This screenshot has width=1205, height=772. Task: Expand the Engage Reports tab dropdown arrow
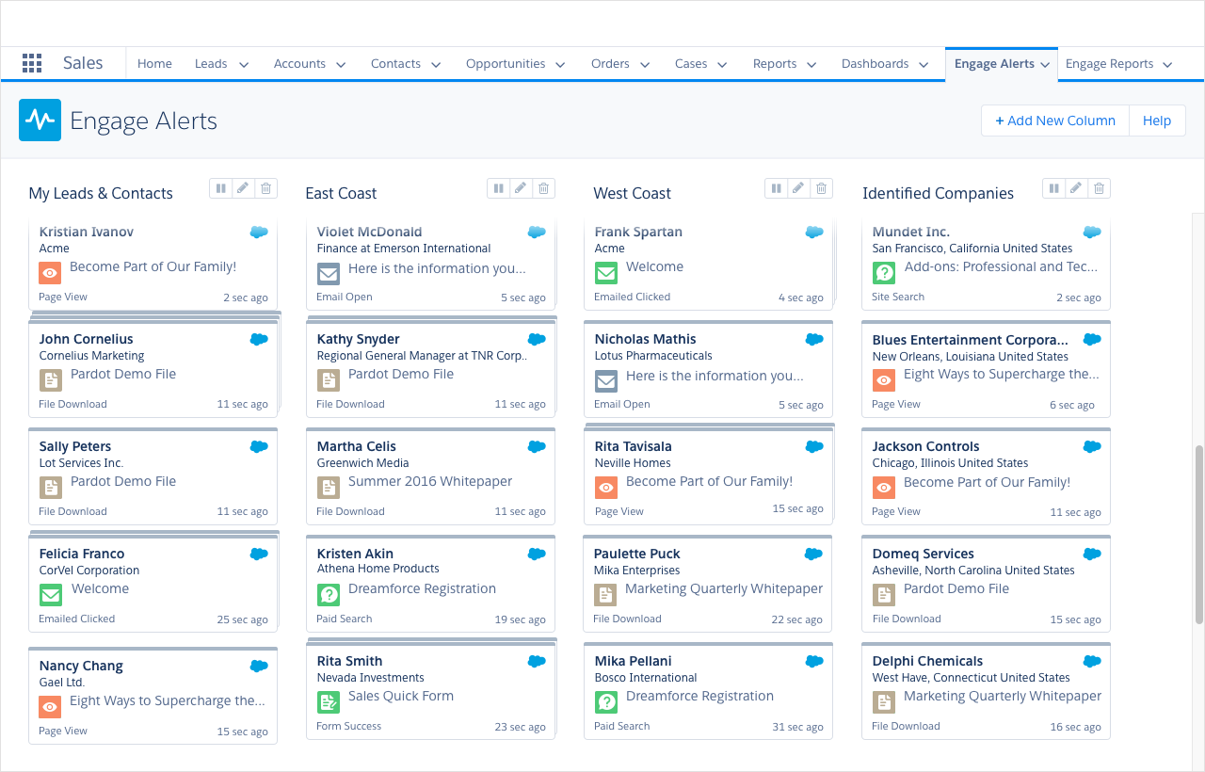pos(1167,64)
